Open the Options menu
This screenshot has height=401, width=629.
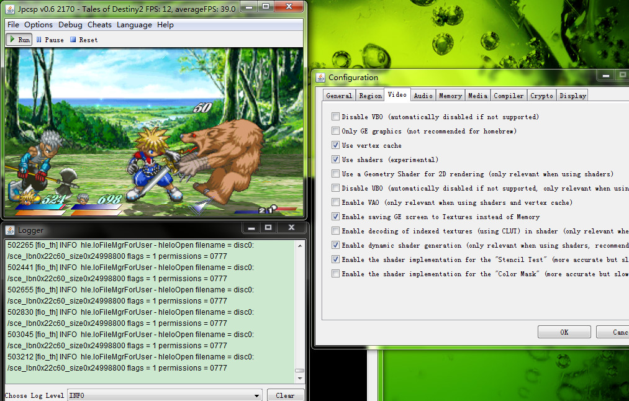tap(38, 25)
